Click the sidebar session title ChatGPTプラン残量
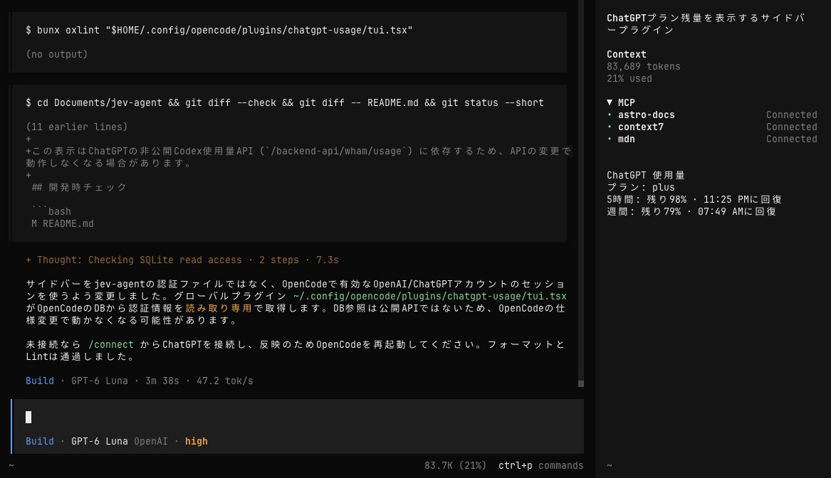831x478 pixels. [x=706, y=24]
